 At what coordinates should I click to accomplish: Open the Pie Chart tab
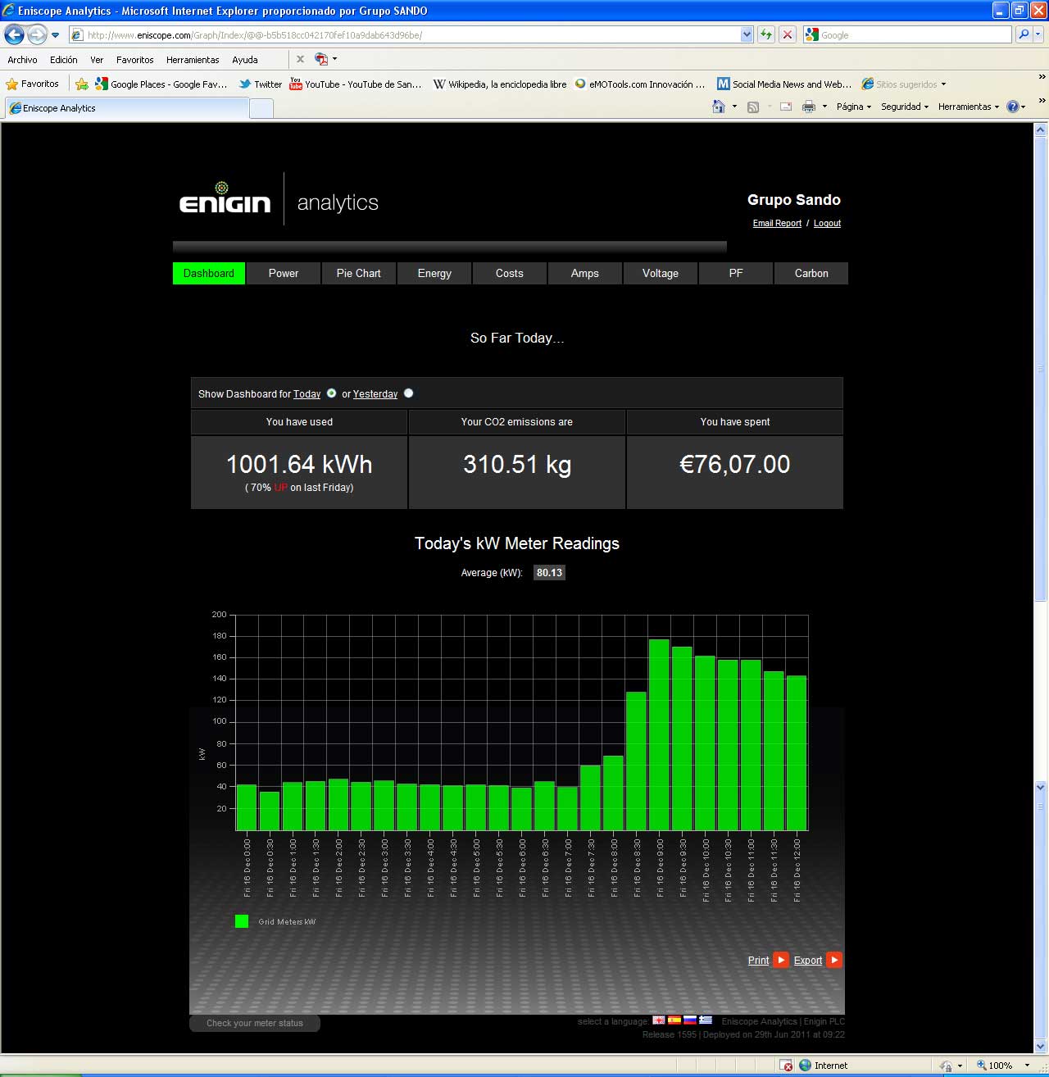coord(358,274)
